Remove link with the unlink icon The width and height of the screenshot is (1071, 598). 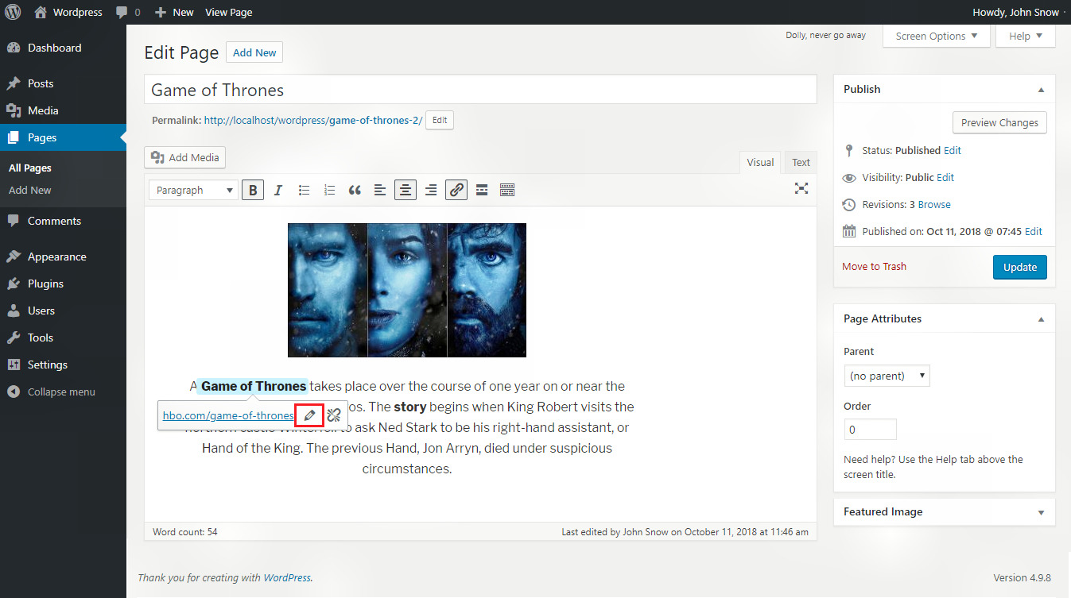pyautogui.click(x=334, y=415)
